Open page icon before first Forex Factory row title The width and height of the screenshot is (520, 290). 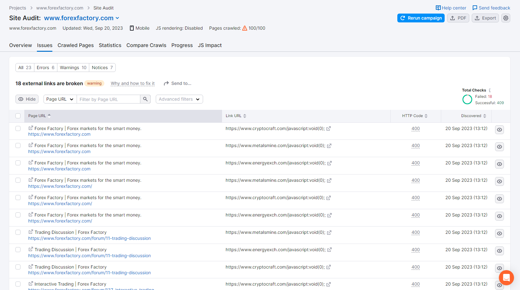[31, 128]
